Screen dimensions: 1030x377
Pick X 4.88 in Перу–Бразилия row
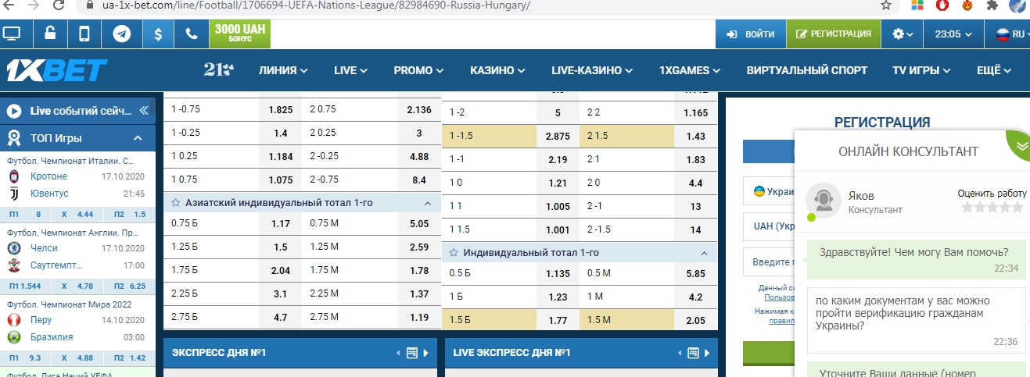(x=77, y=358)
